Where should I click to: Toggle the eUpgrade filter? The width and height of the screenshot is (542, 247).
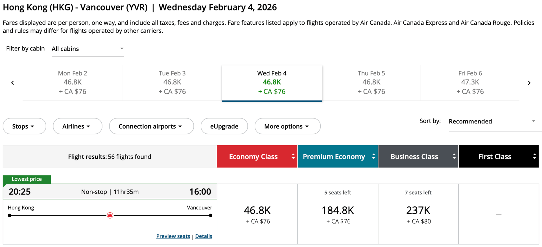coord(224,126)
